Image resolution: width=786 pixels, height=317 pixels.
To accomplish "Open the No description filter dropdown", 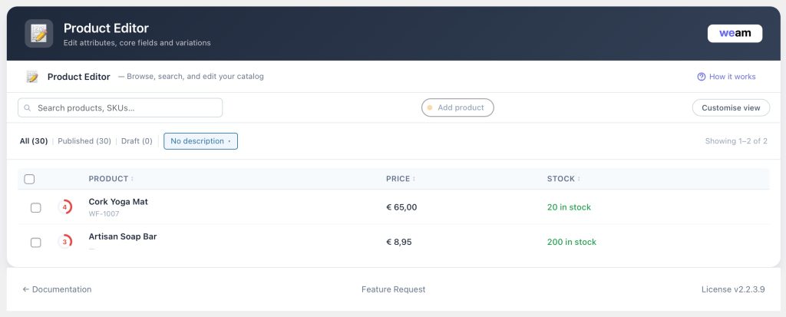I will (200, 141).
